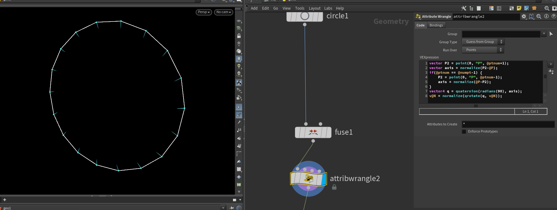557x210 pixels.
Task: Show the node tree view icon
Action: click(x=471, y=8)
